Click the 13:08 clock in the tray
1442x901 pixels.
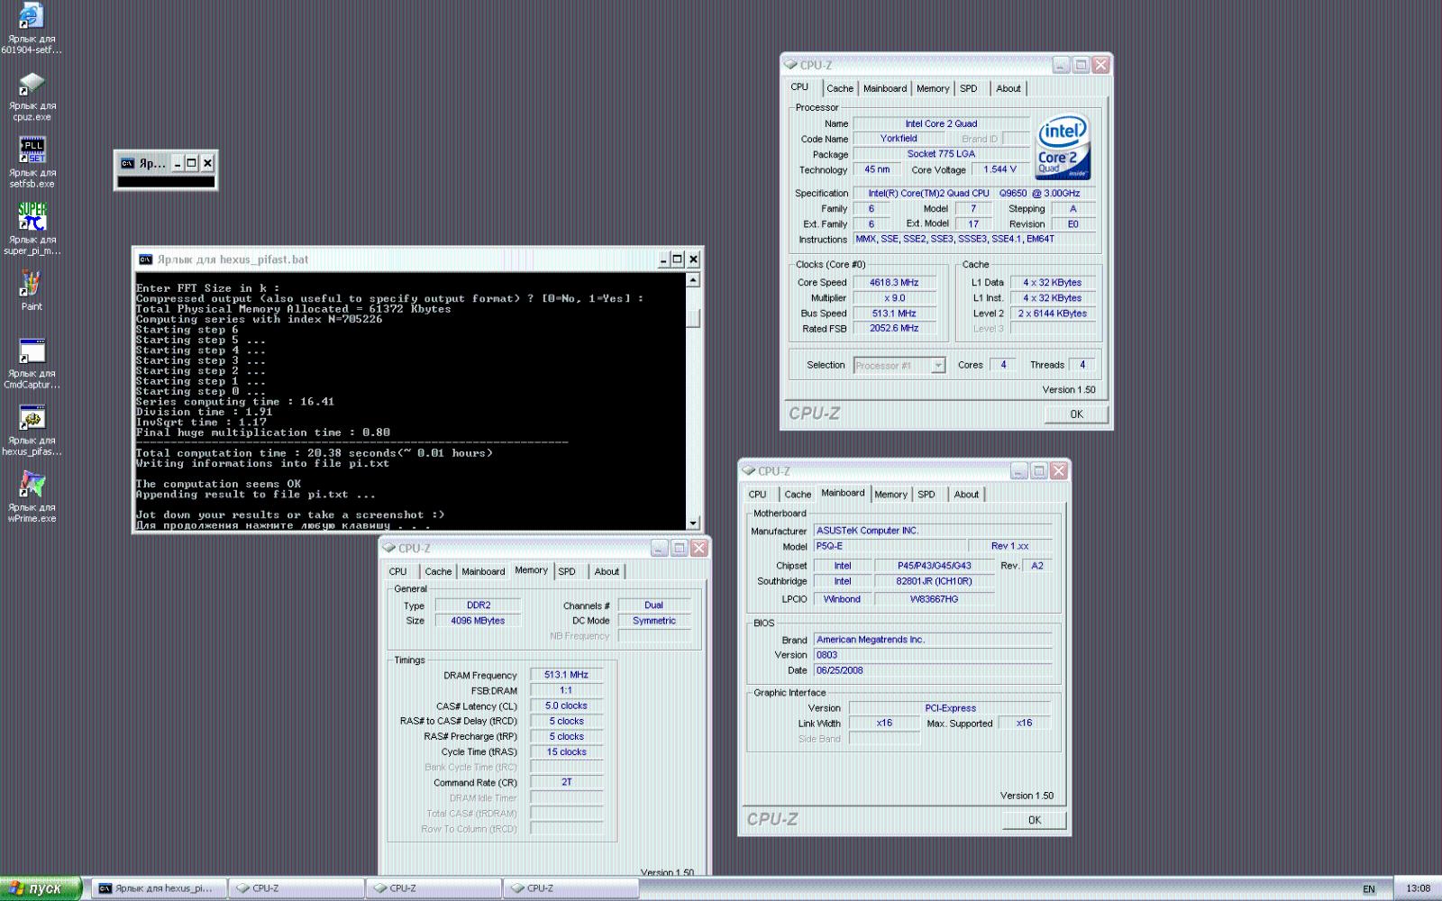pyautogui.click(x=1418, y=888)
